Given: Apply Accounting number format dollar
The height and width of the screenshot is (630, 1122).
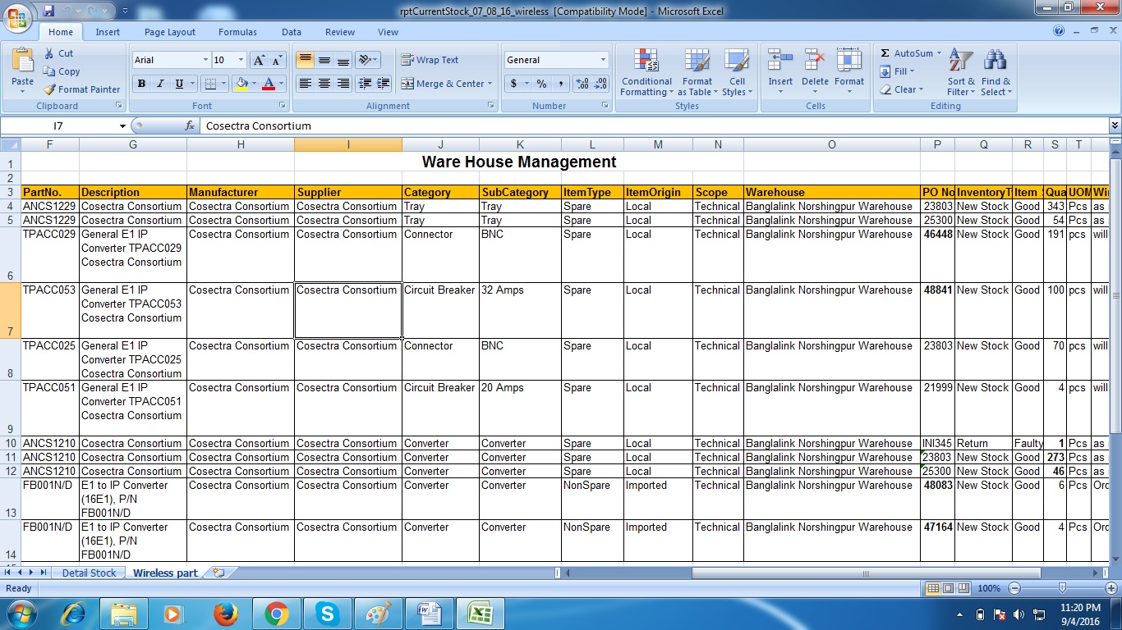Looking at the screenshot, I should (514, 84).
